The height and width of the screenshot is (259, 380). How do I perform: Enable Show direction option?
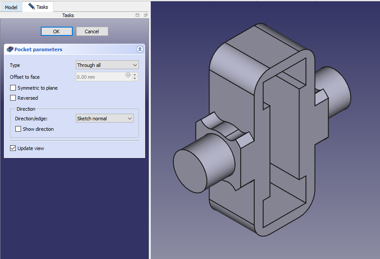click(18, 129)
